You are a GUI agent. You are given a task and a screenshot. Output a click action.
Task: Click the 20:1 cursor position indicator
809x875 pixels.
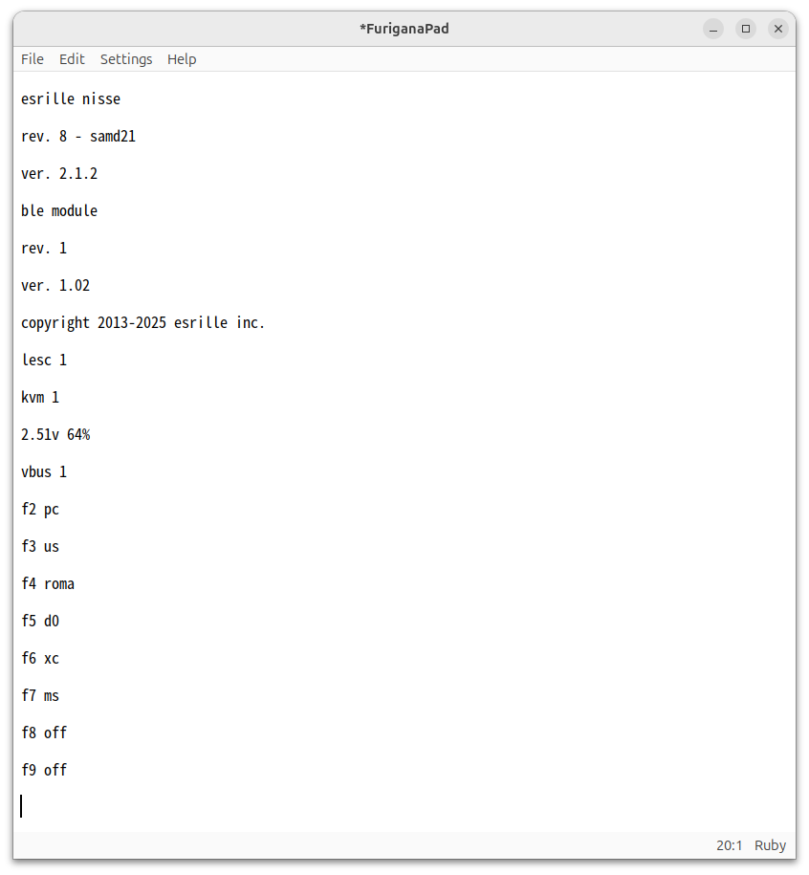click(x=729, y=845)
